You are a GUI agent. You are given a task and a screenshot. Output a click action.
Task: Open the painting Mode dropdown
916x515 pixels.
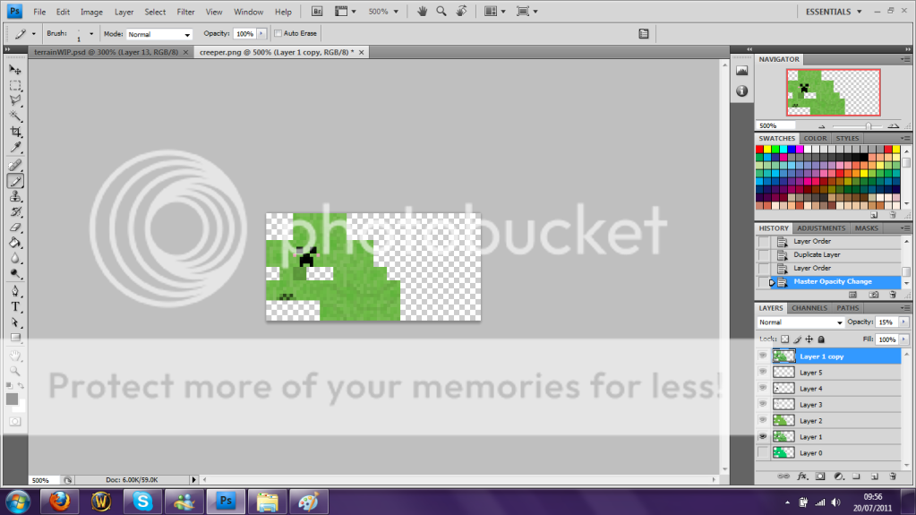159,35
